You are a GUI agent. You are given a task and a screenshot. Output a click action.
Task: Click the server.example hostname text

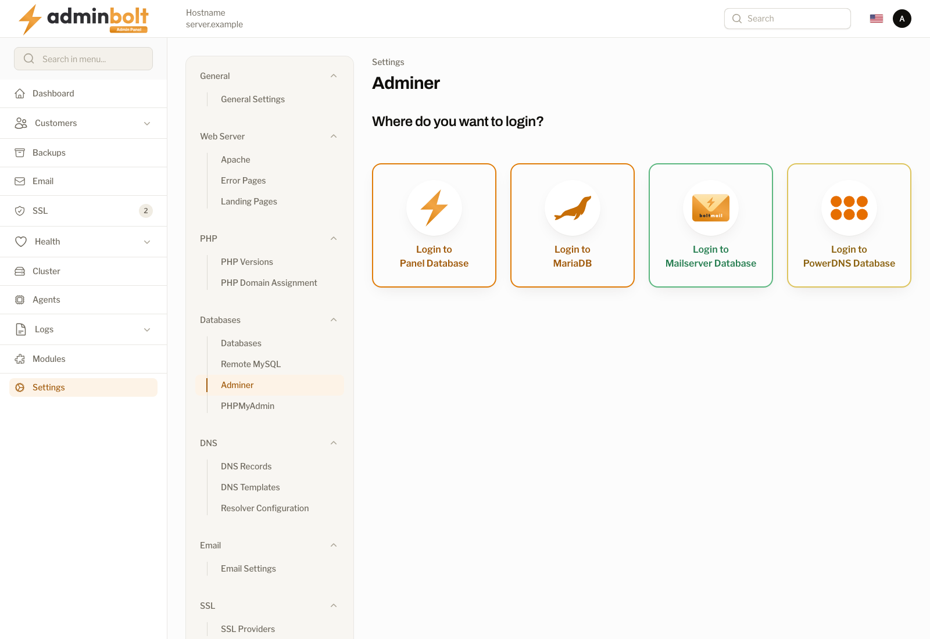point(214,24)
